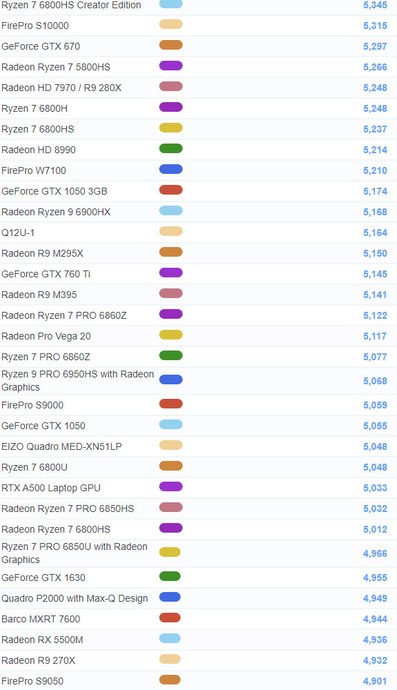Click the score 5,315
Screen dimensions: 397x690
tap(375, 26)
